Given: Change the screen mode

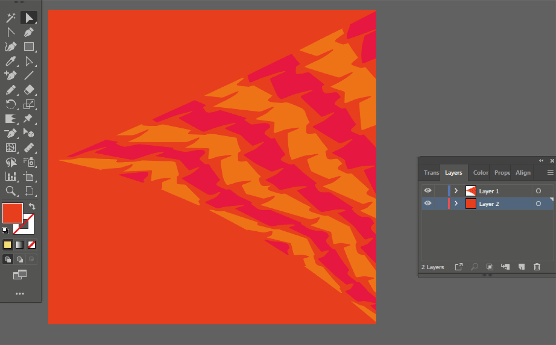Looking at the screenshot, I should [x=20, y=274].
